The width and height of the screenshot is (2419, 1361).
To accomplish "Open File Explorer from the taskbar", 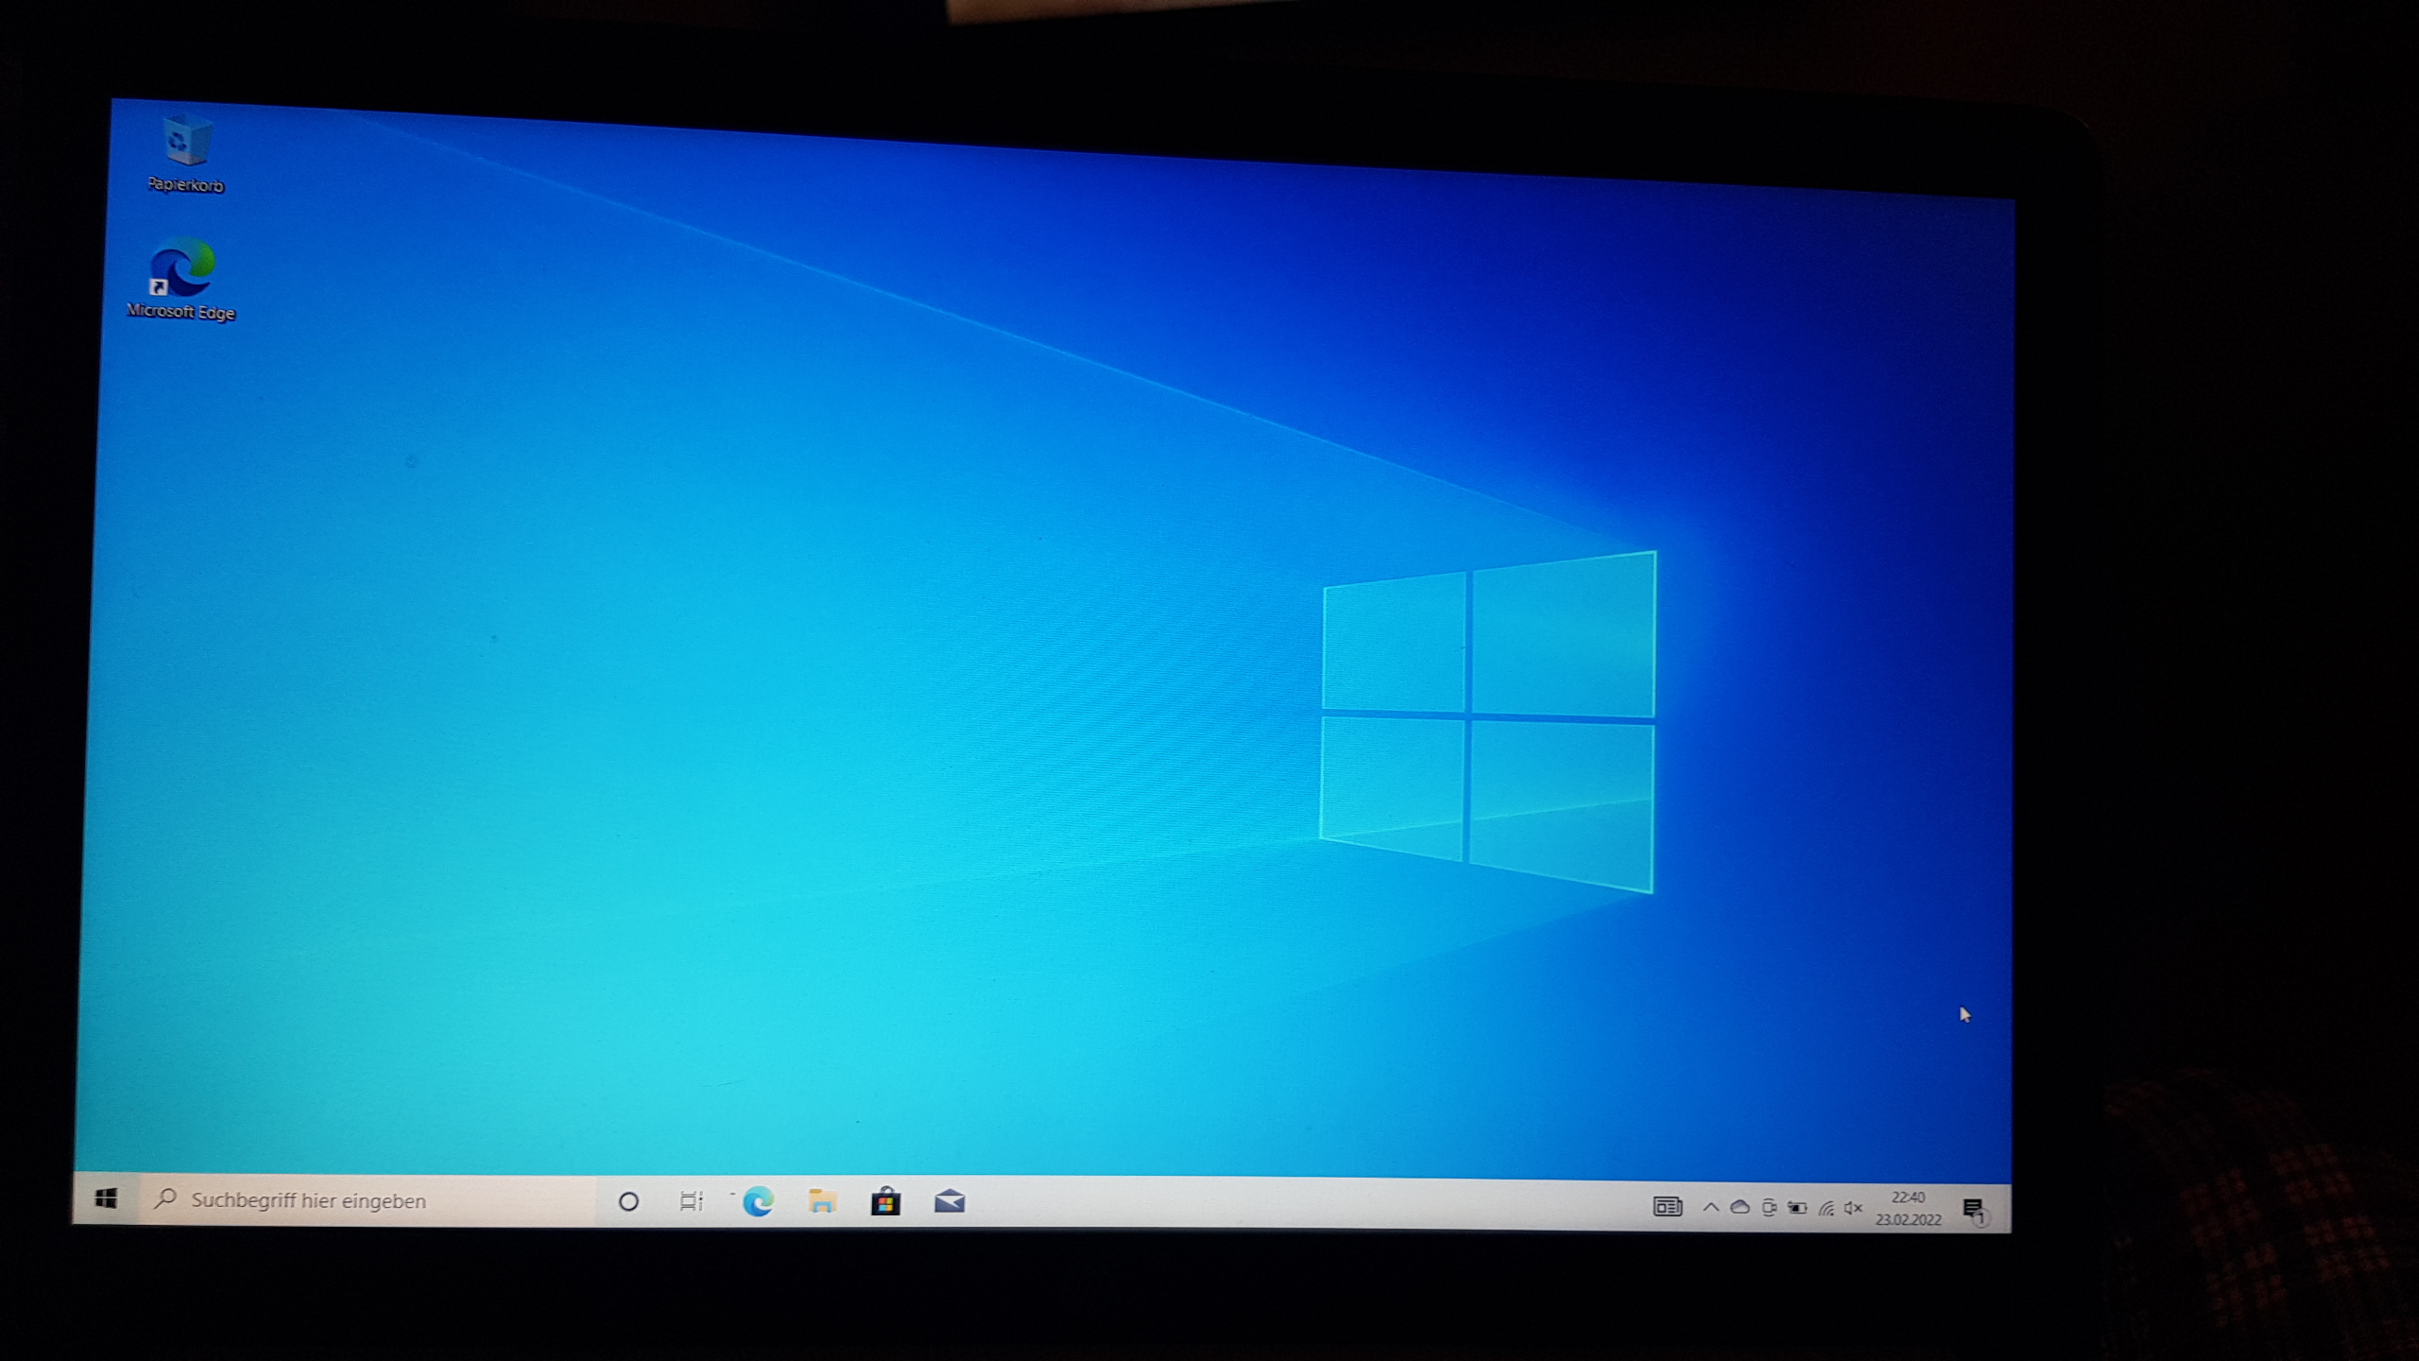I will [x=822, y=1202].
